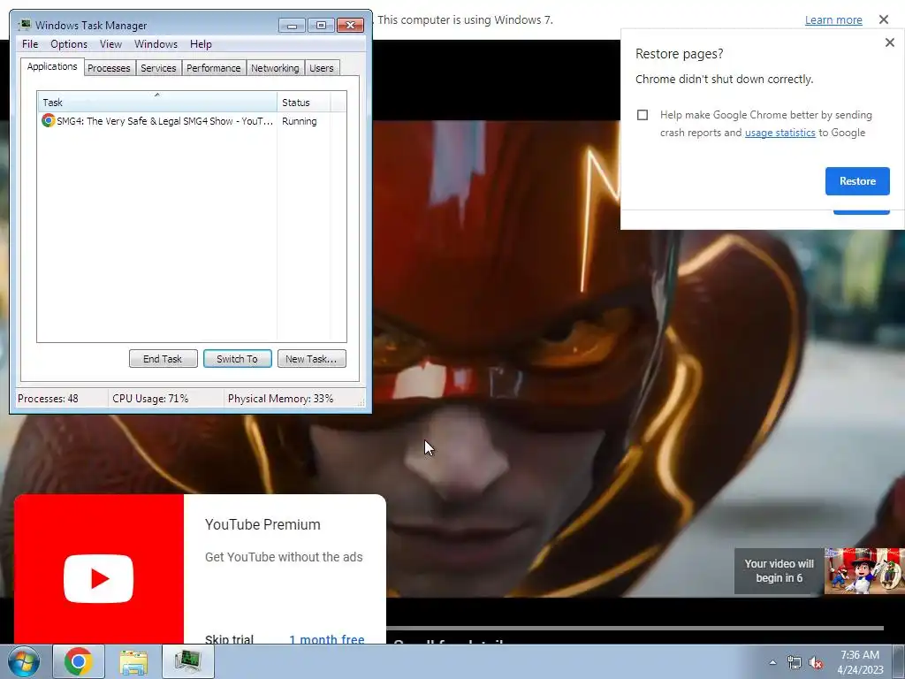Viewport: 905px width, 679px height.
Task: Switch to the Networking tab
Action: coord(275,68)
